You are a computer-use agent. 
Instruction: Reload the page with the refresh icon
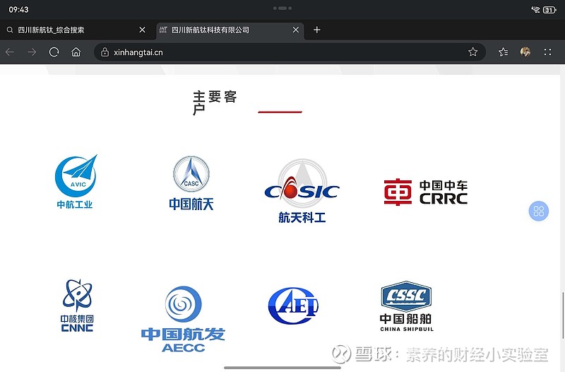(54, 52)
